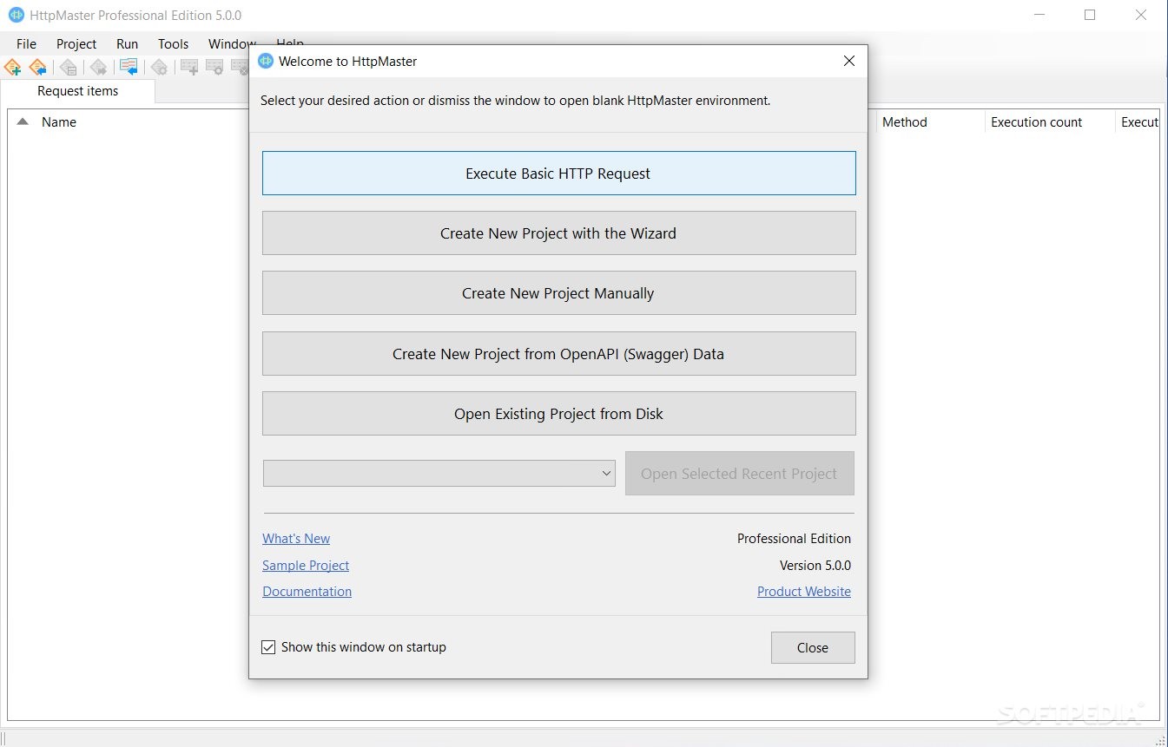Click the HttpMaster logo in the welcome dialog title

267,61
